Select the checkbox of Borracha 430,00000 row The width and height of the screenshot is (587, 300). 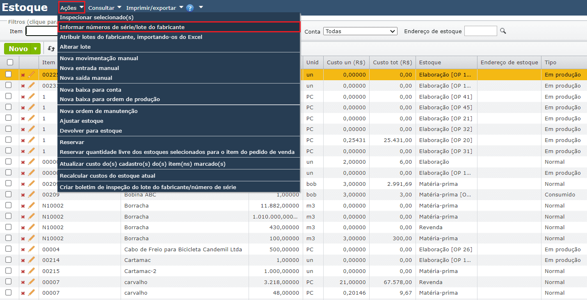(8, 227)
